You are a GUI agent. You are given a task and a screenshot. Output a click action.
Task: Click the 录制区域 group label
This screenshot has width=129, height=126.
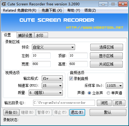tap(12, 42)
